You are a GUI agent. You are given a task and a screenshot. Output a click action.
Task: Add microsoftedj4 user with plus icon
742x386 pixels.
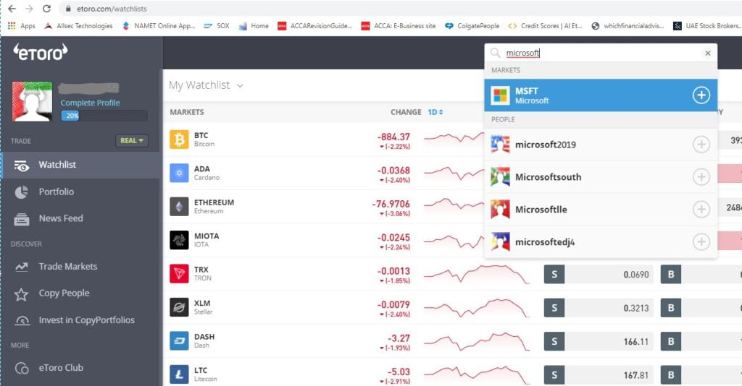point(701,241)
